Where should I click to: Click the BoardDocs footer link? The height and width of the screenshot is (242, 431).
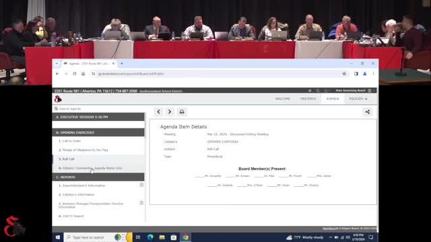(x=330, y=229)
